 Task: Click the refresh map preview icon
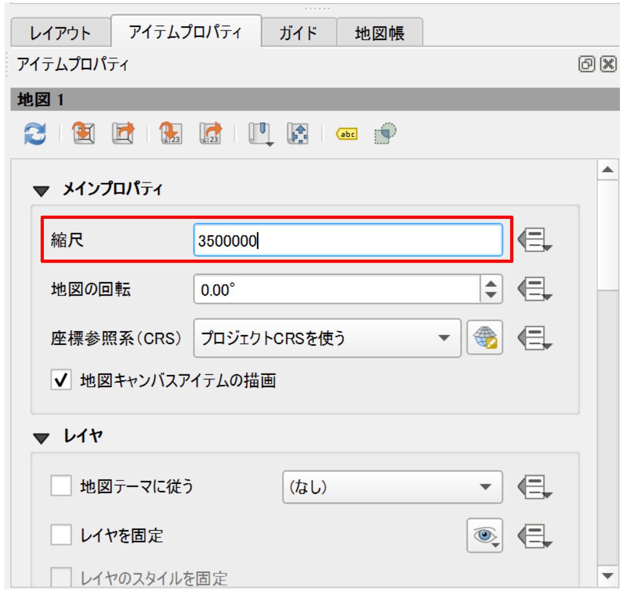[35, 133]
